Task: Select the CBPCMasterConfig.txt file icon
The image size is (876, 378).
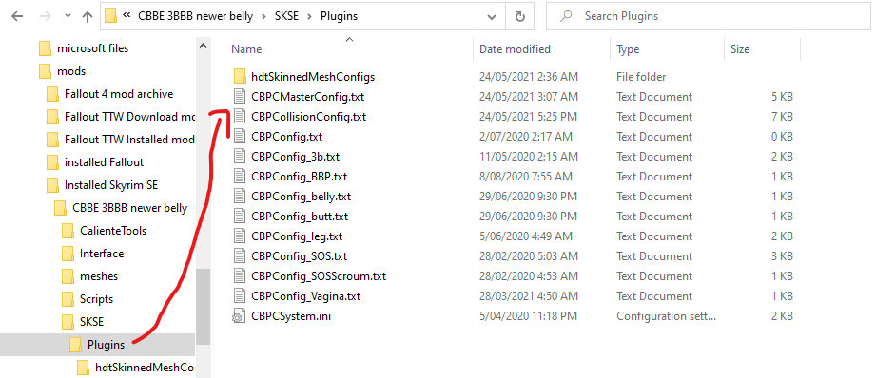Action: [x=239, y=97]
